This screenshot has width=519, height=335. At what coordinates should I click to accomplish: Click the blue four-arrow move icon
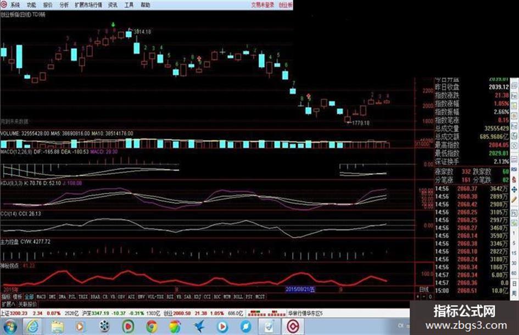point(514,190)
